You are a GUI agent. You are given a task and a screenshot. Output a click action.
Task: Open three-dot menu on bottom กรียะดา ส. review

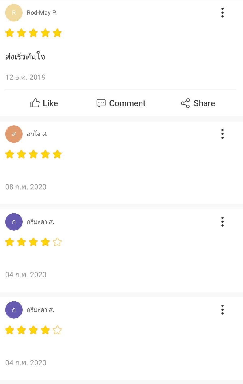click(223, 310)
